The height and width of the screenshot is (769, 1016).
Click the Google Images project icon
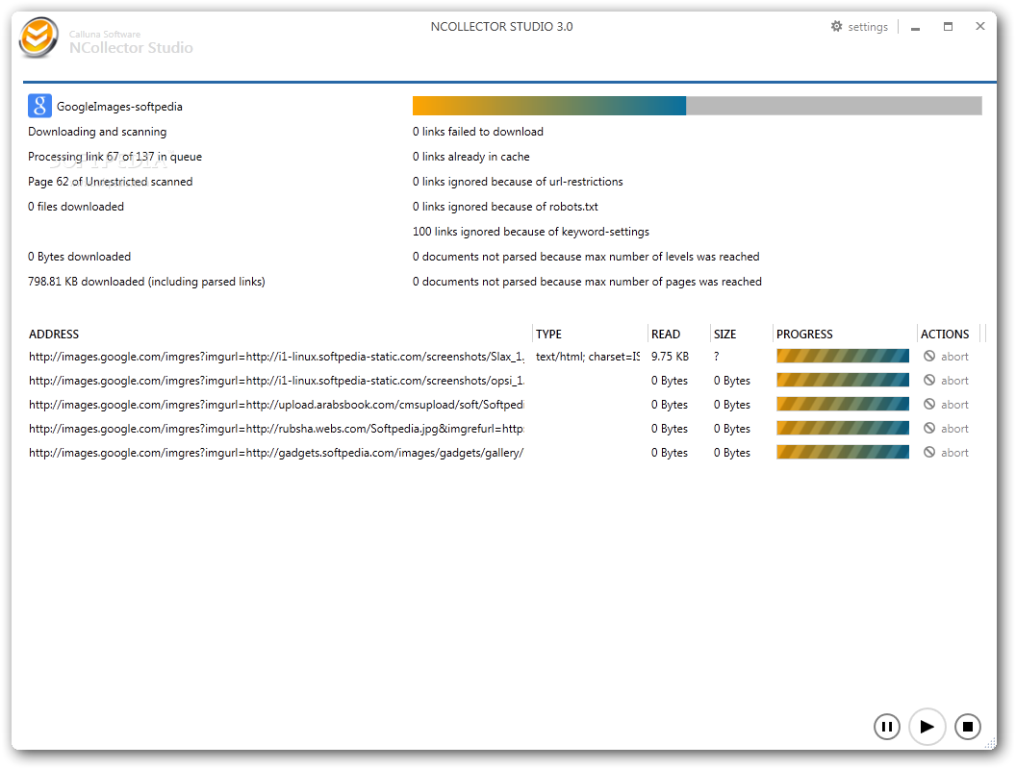point(39,106)
